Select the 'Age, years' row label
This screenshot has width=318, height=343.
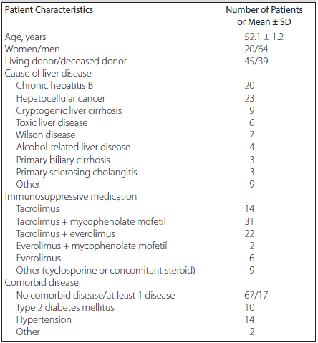click(25, 37)
